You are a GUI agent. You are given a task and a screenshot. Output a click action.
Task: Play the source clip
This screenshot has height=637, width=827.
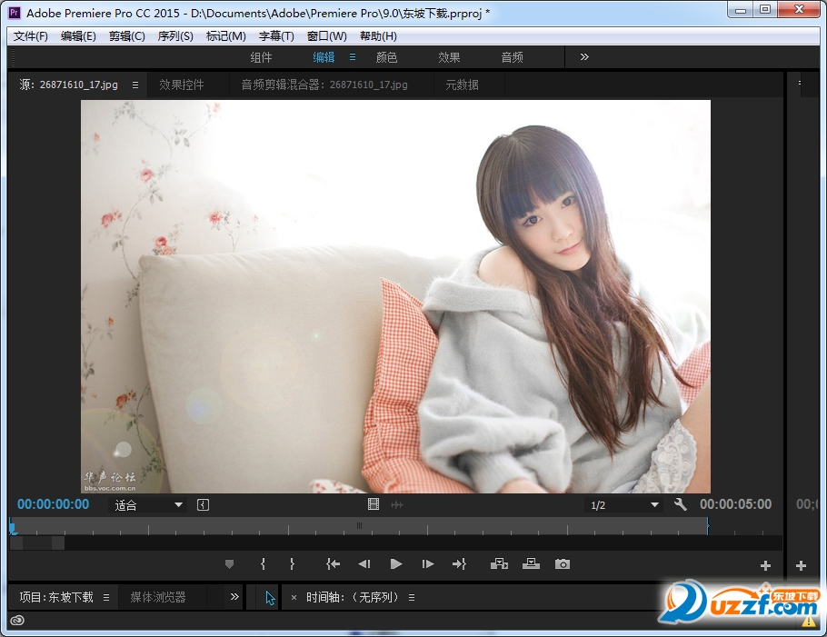[x=396, y=564]
